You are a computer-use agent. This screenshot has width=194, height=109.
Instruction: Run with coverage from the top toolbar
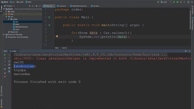point(181,2)
